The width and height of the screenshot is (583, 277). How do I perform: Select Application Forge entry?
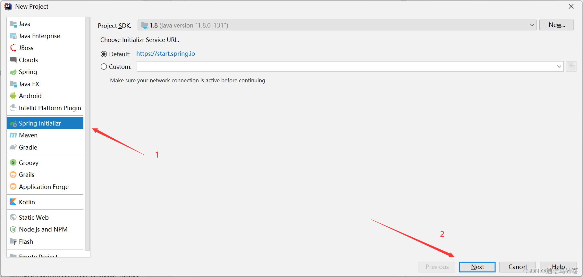pos(45,187)
